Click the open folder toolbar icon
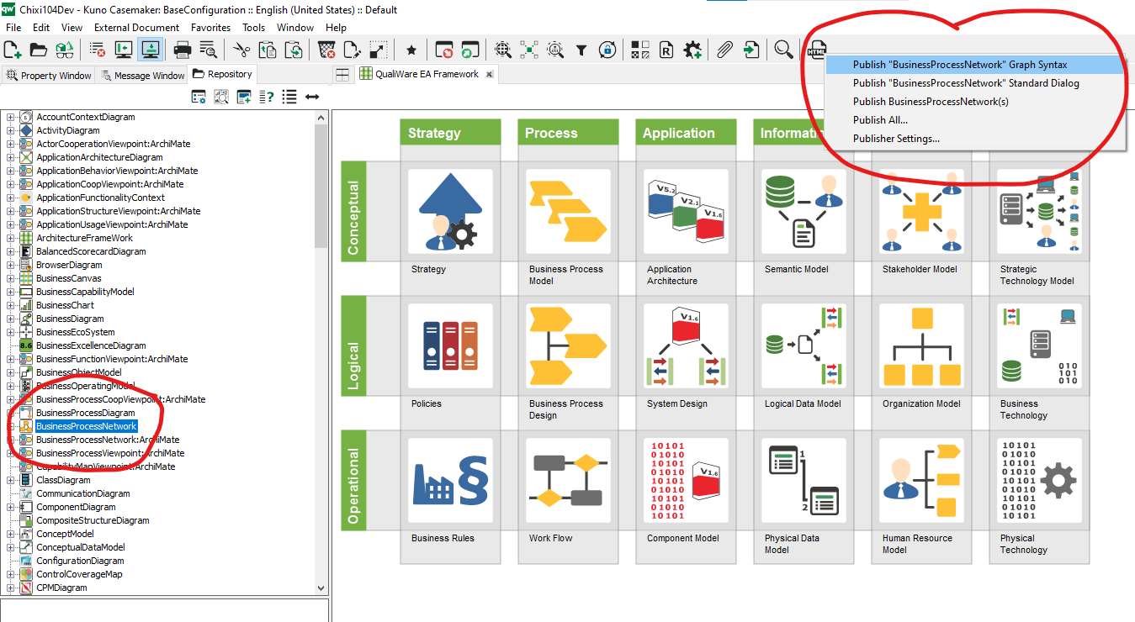The width and height of the screenshot is (1135, 622). (x=39, y=50)
